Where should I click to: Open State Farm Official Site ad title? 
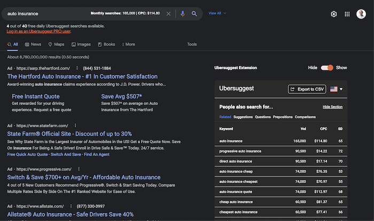point(69,134)
